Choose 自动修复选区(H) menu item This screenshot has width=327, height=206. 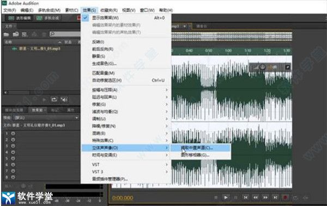coord(126,80)
